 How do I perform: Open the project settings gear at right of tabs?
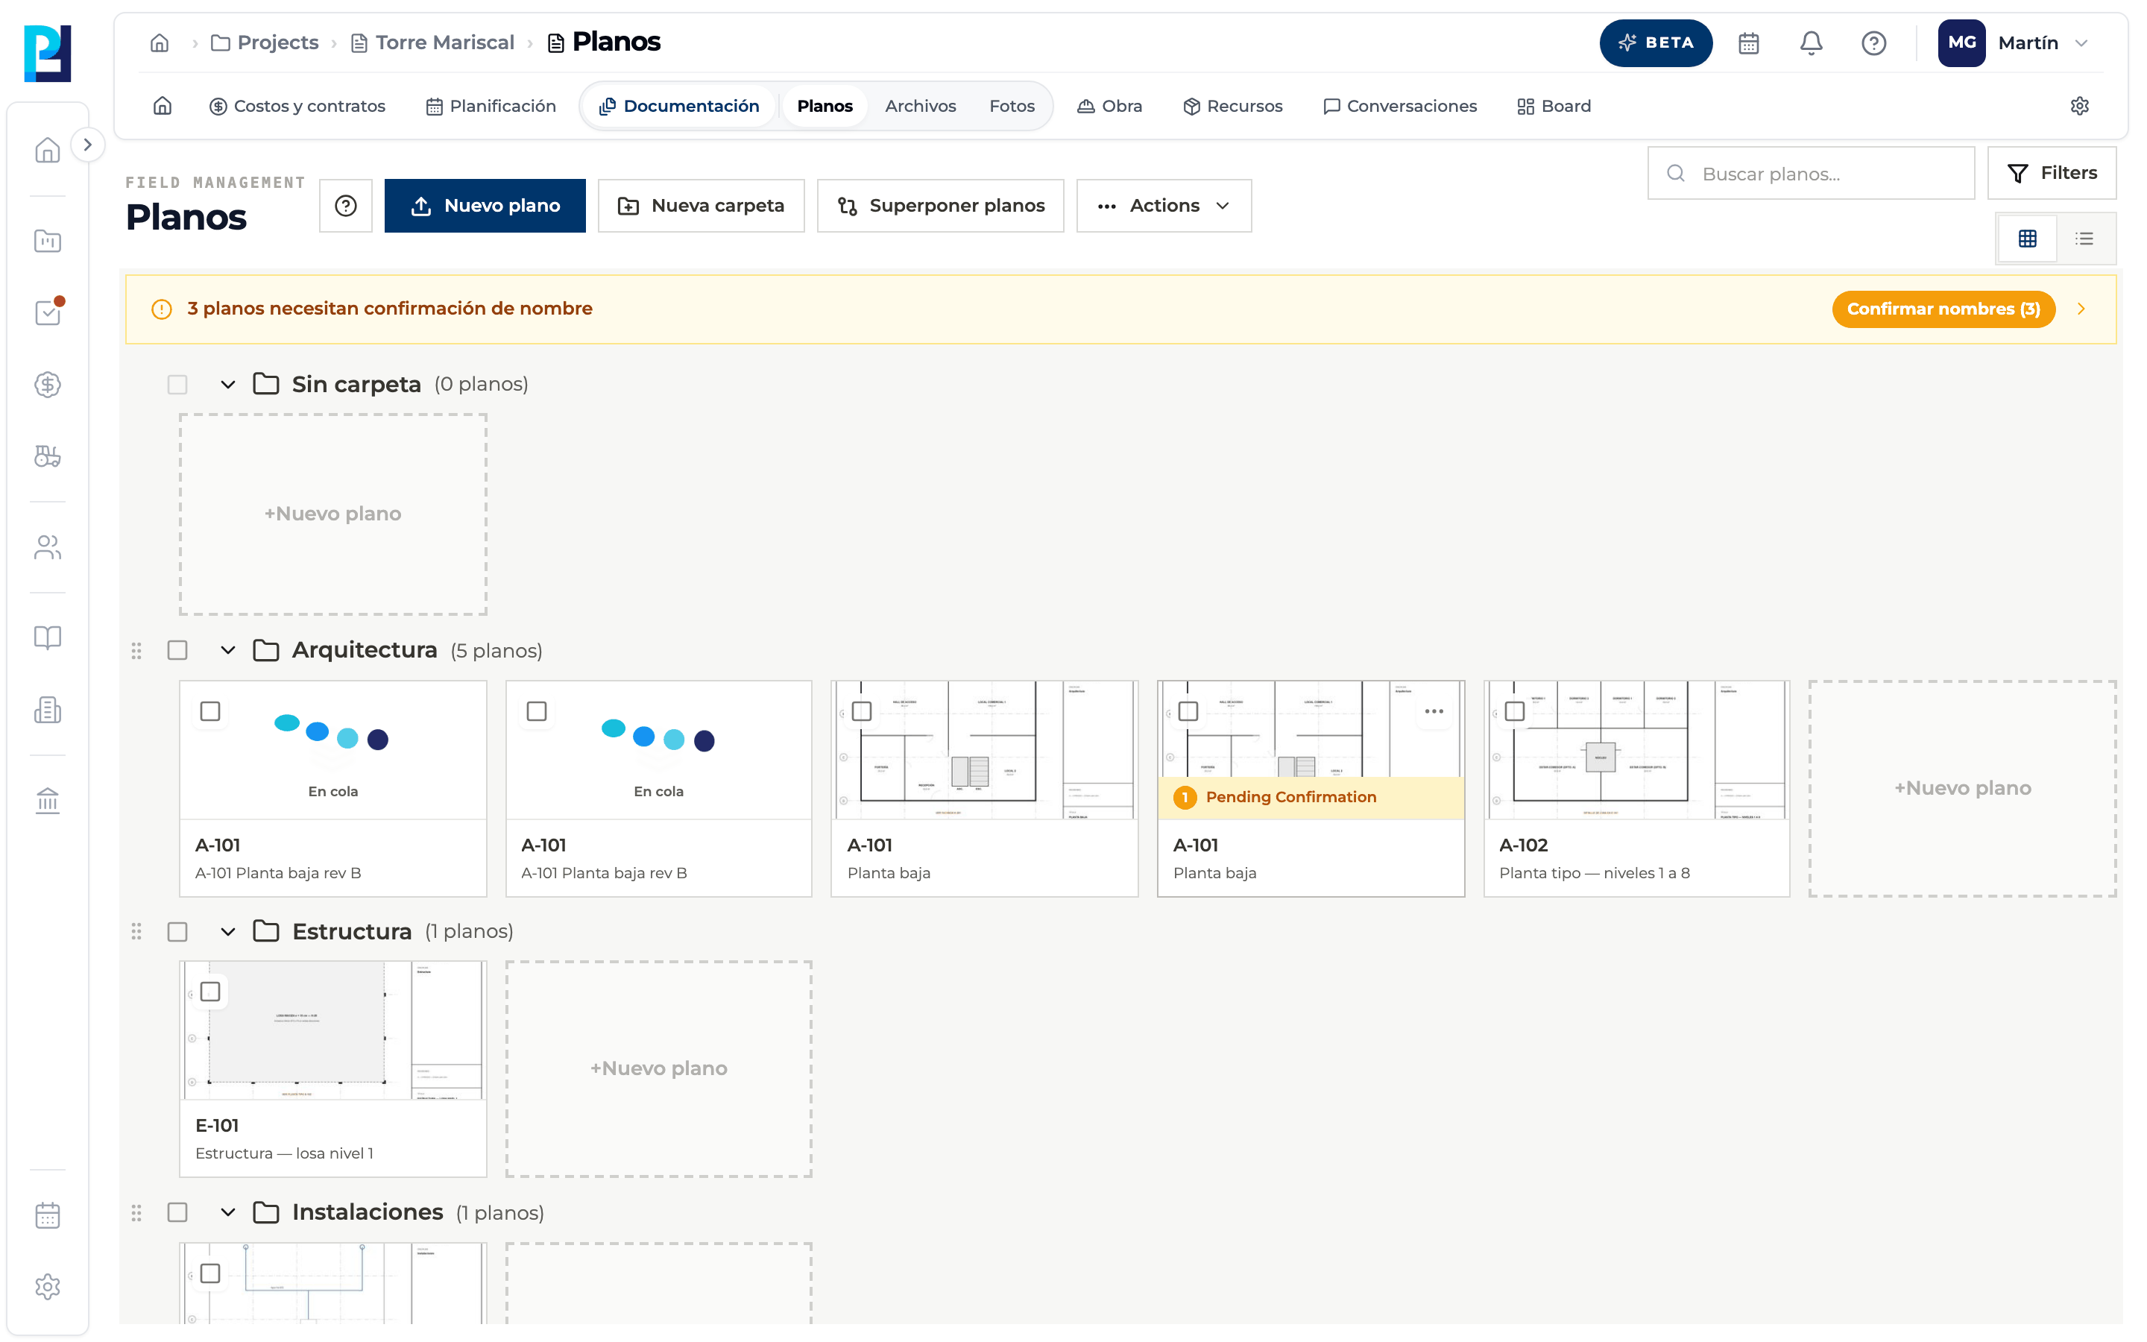(x=2080, y=107)
